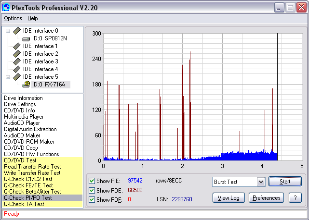Minimize the PlexTools window

279,8
